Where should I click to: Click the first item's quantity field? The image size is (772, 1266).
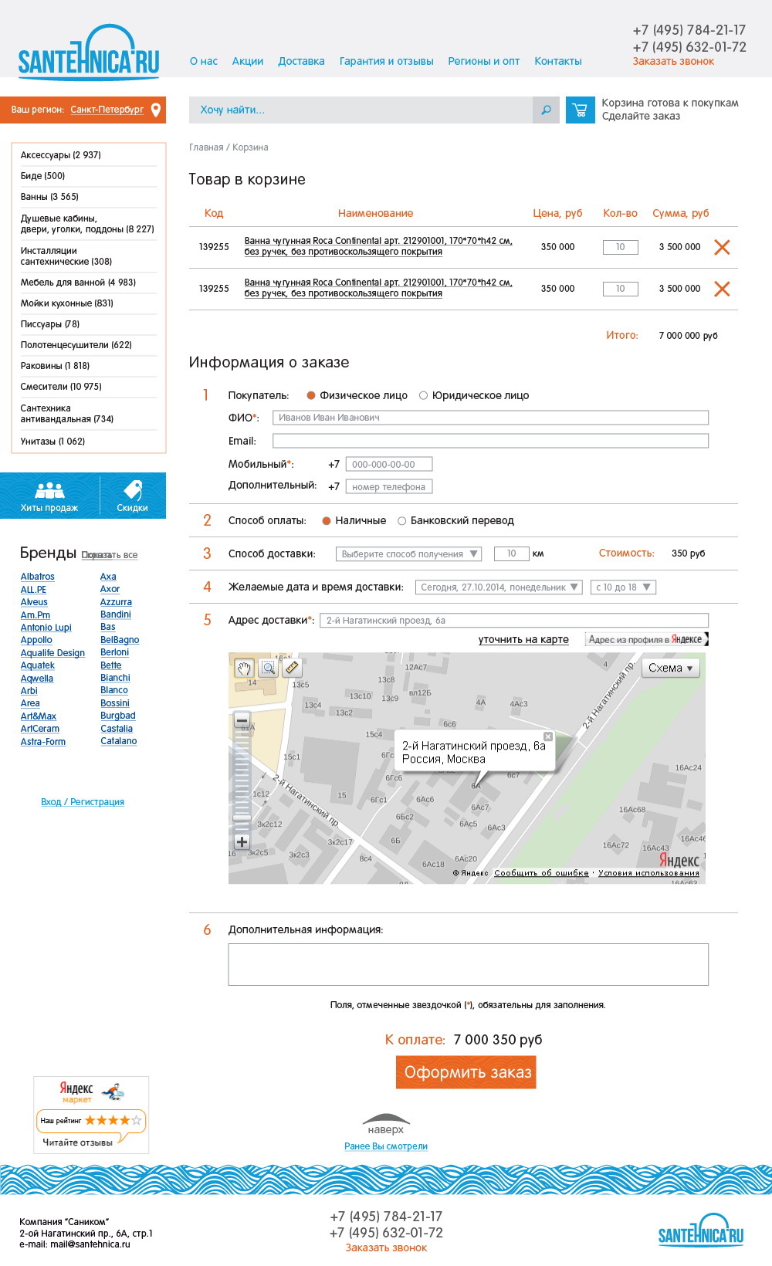pos(620,247)
